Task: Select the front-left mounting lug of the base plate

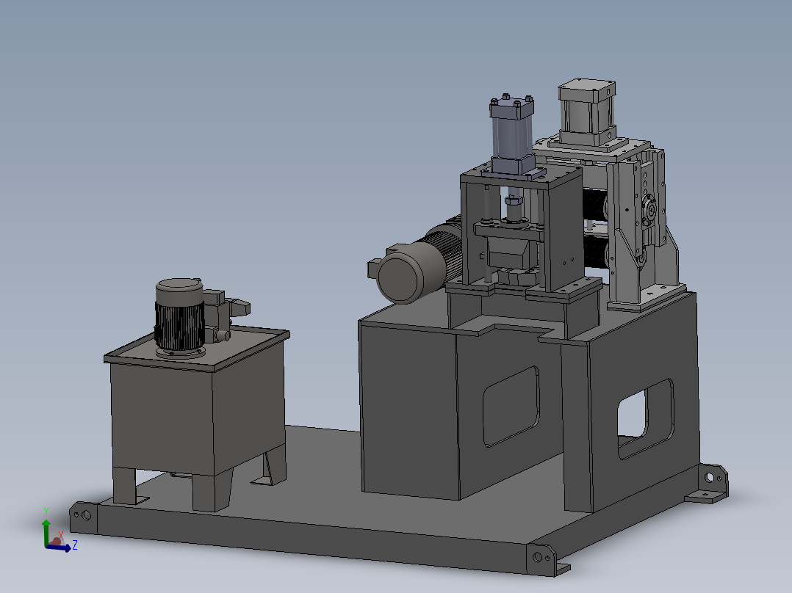Action: 83,517
